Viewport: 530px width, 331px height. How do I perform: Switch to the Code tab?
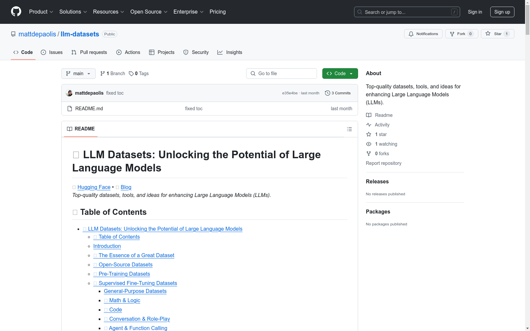tap(23, 52)
